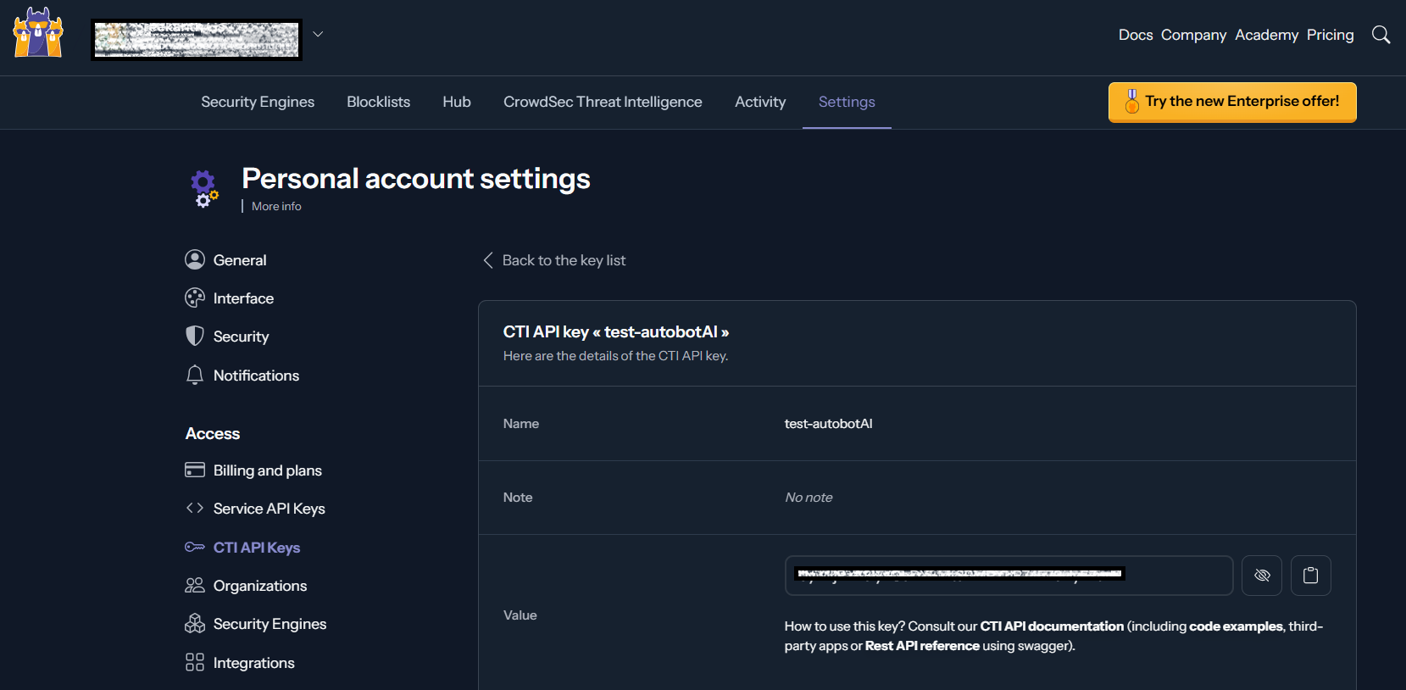The height and width of the screenshot is (690, 1406).
Task: Click the CTI API Keys key icon
Action: (x=195, y=547)
